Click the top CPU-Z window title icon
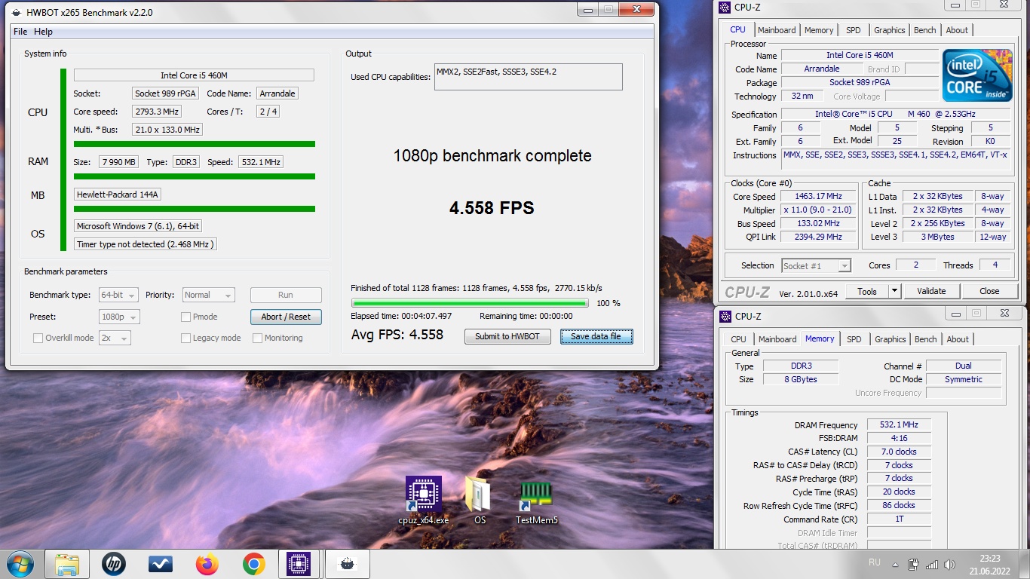Screen dimensions: 1030x579 [725, 8]
